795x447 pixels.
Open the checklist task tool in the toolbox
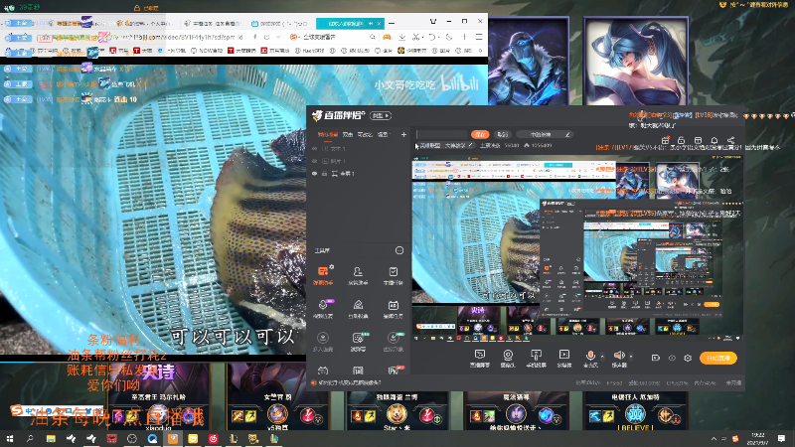(x=393, y=275)
